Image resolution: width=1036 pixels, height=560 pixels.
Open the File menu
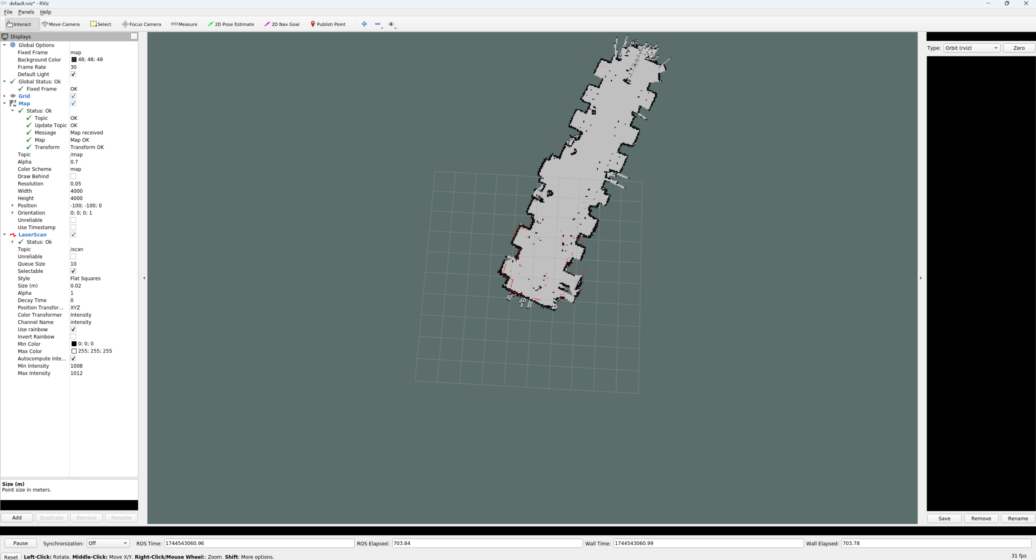8,12
